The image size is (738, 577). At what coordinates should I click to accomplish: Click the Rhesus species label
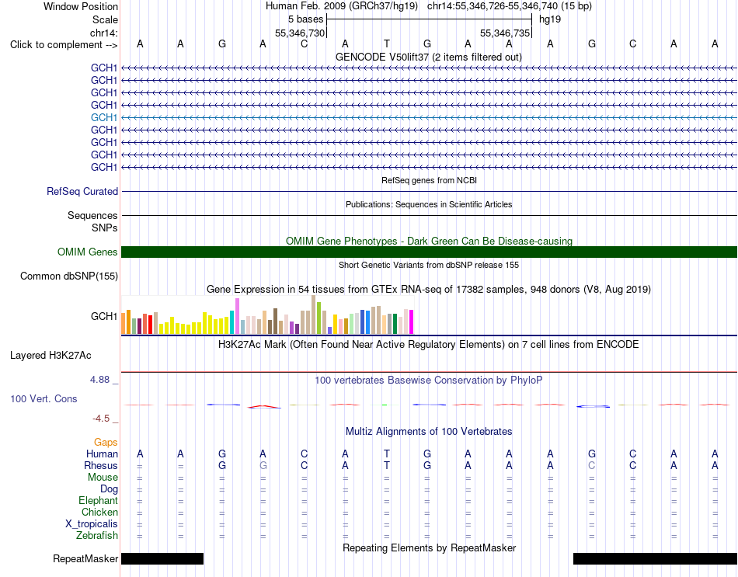click(x=101, y=465)
